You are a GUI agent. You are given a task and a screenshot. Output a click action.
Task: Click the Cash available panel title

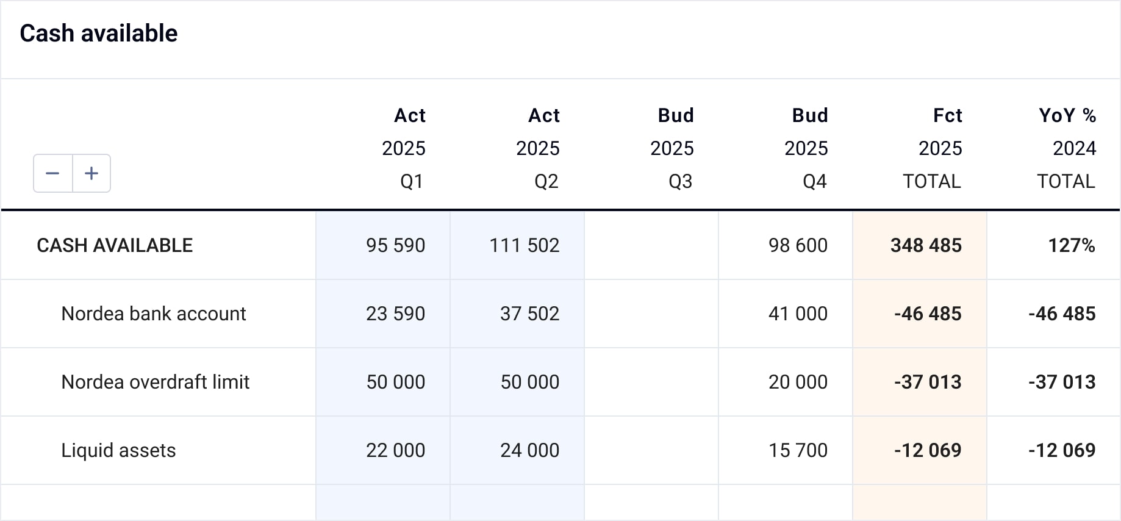coord(99,33)
